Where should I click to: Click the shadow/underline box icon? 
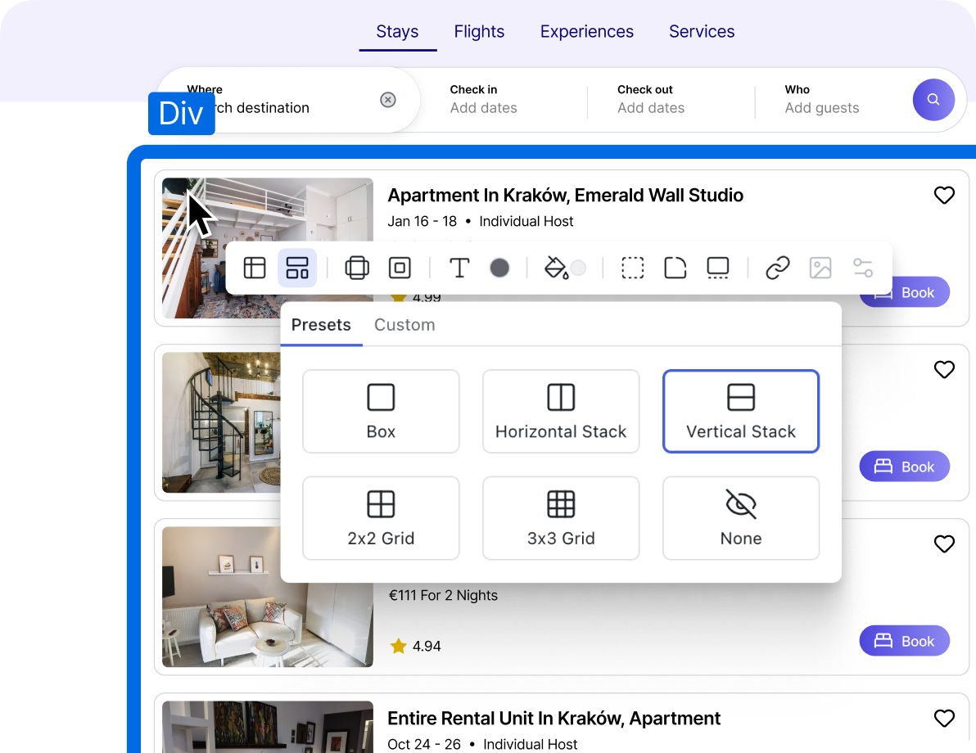click(718, 268)
